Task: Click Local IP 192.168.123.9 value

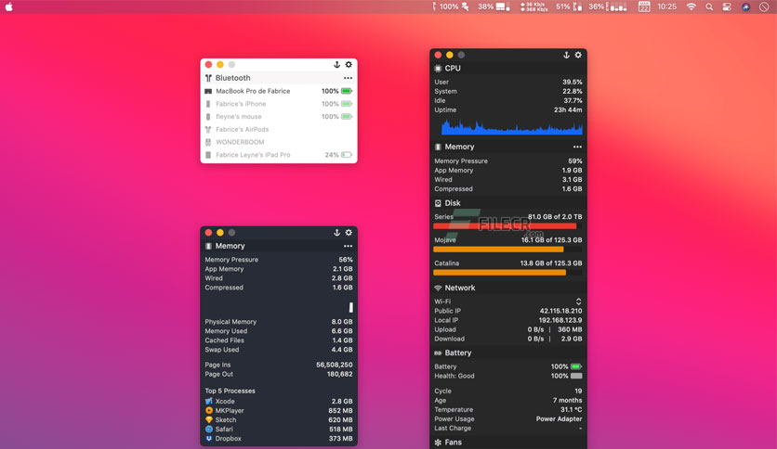Action: click(560, 320)
